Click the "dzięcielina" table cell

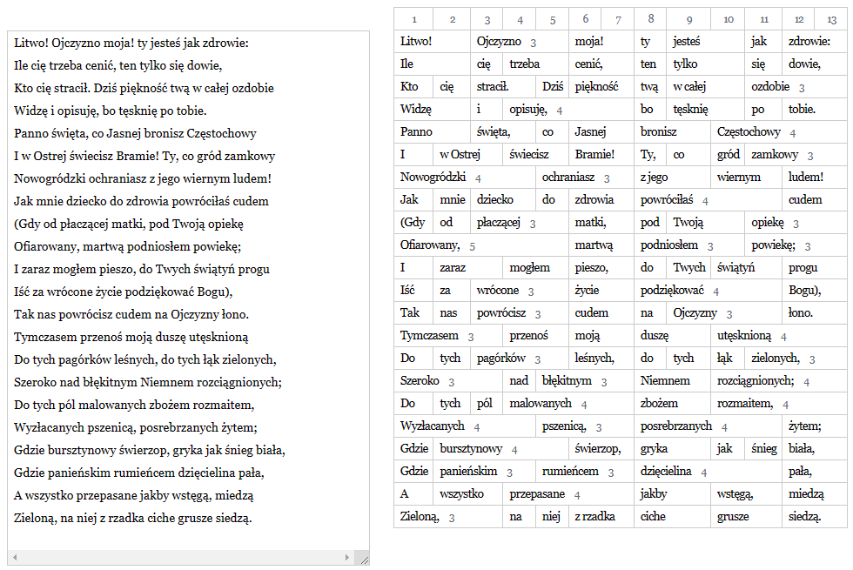pos(709,472)
